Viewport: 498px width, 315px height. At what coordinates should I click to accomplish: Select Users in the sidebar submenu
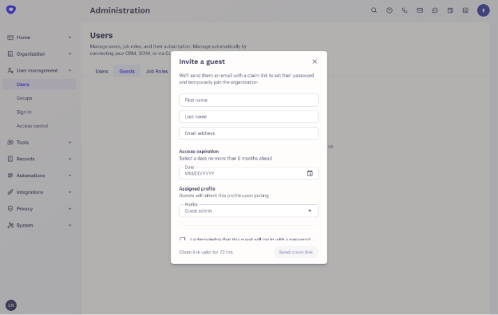pyautogui.click(x=39, y=85)
